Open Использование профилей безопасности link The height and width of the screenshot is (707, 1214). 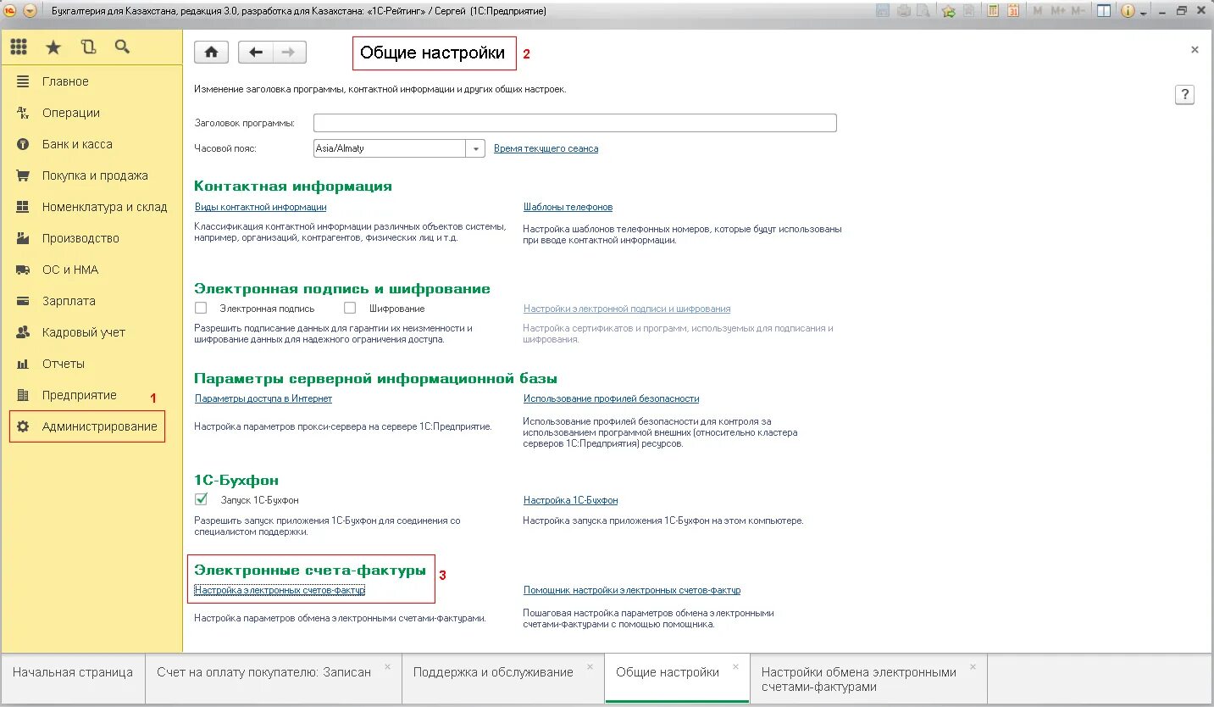(x=611, y=398)
